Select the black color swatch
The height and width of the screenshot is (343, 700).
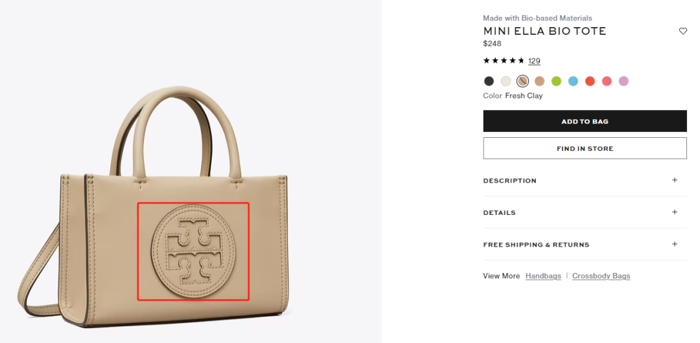tap(489, 81)
